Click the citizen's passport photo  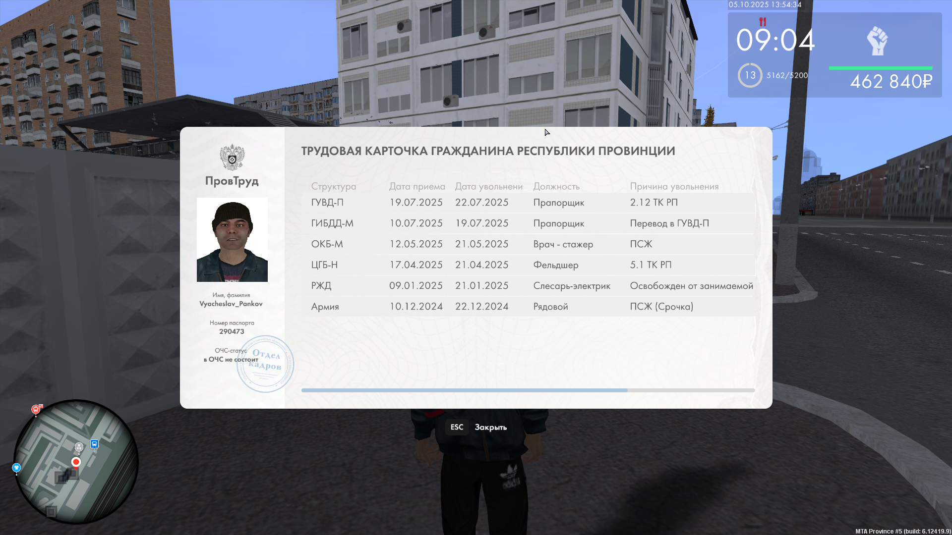click(x=232, y=240)
